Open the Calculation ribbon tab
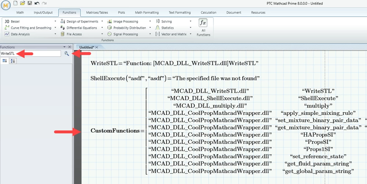 pos(208,13)
